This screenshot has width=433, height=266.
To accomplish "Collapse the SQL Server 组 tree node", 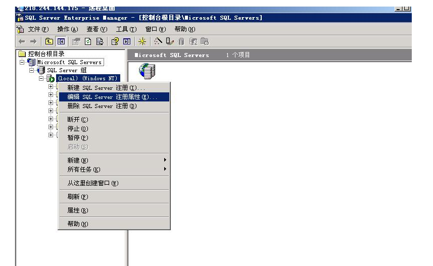I will [32, 71].
